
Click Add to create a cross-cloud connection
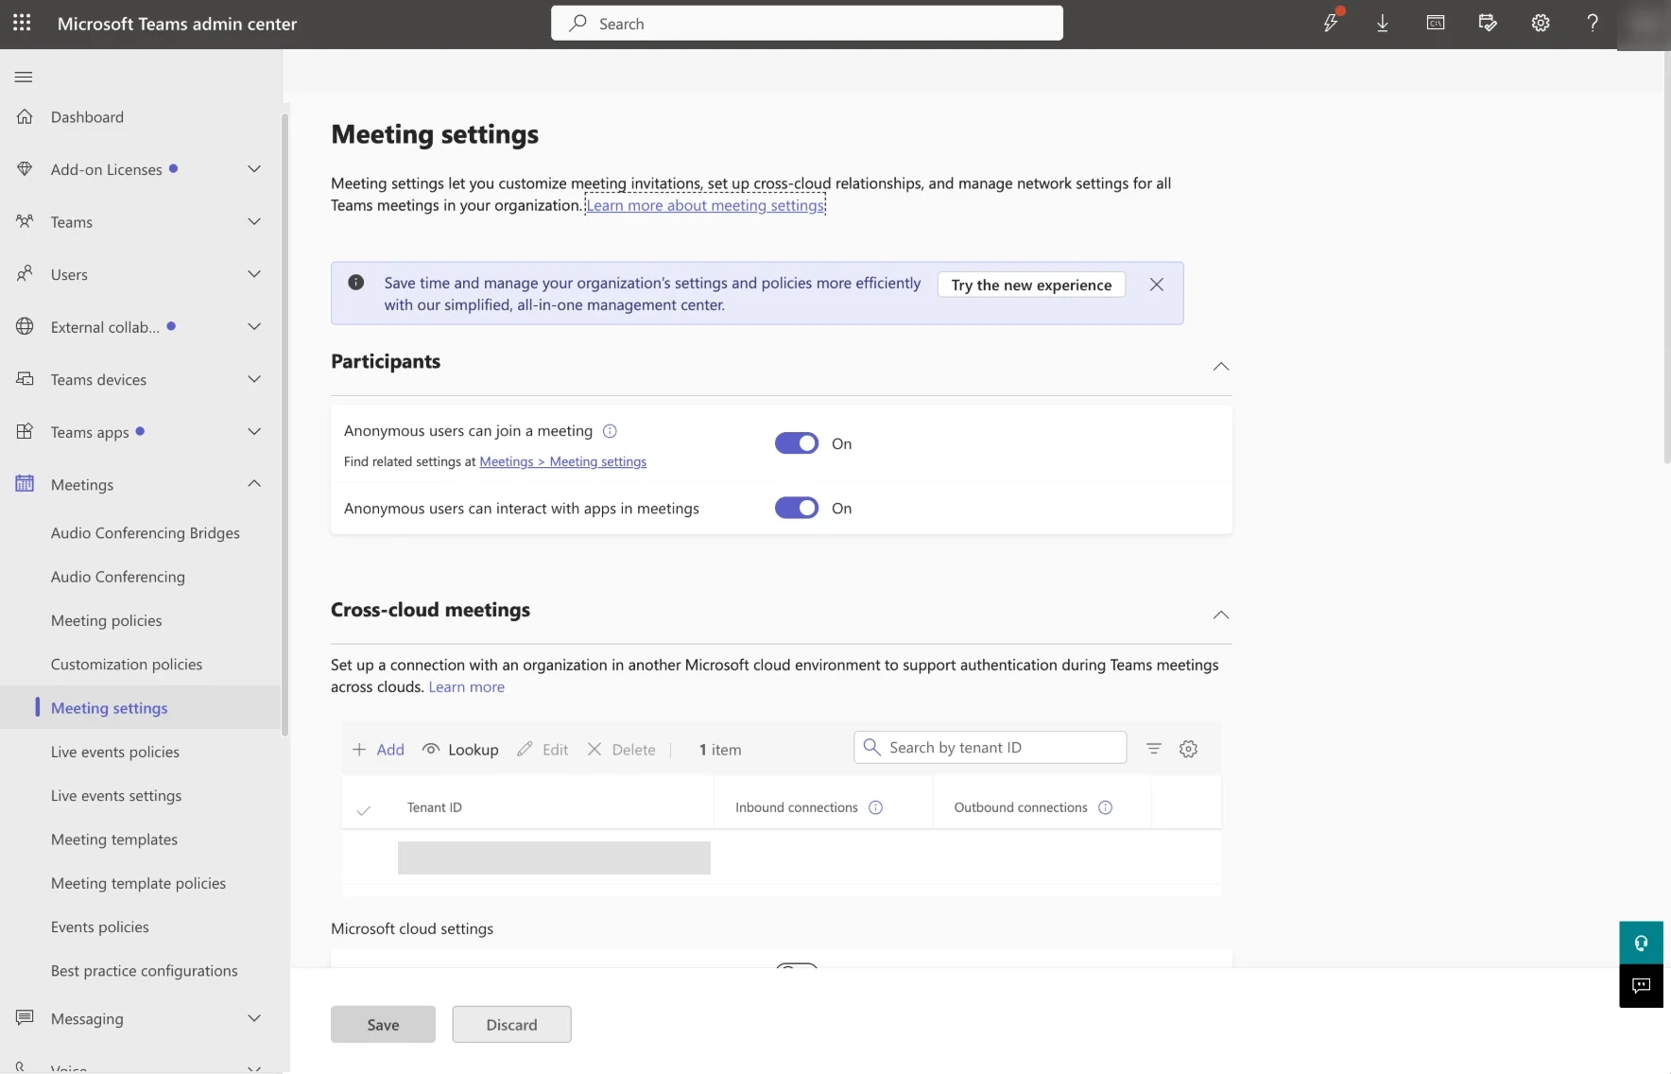(378, 749)
